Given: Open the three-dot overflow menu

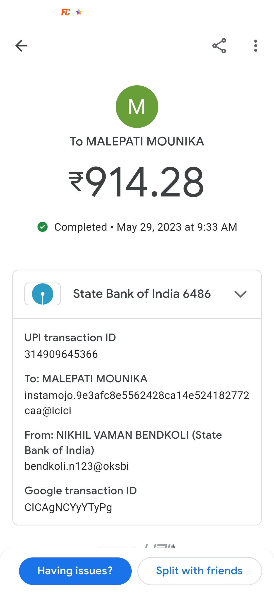Looking at the screenshot, I should tap(255, 46).
